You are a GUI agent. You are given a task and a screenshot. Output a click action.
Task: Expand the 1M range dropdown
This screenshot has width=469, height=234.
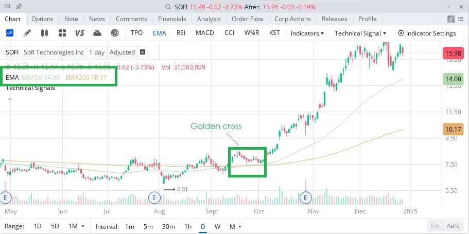(75, 226)
